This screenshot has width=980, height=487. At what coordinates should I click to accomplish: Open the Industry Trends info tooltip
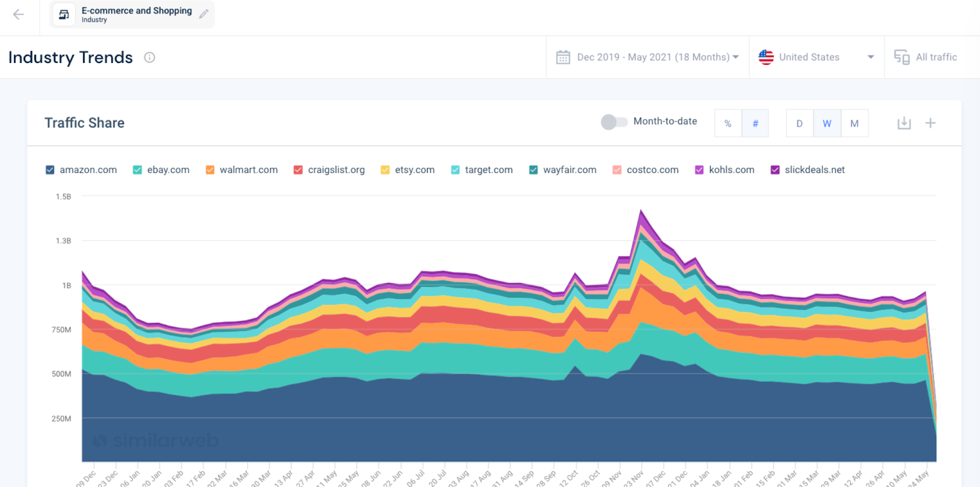149,58
